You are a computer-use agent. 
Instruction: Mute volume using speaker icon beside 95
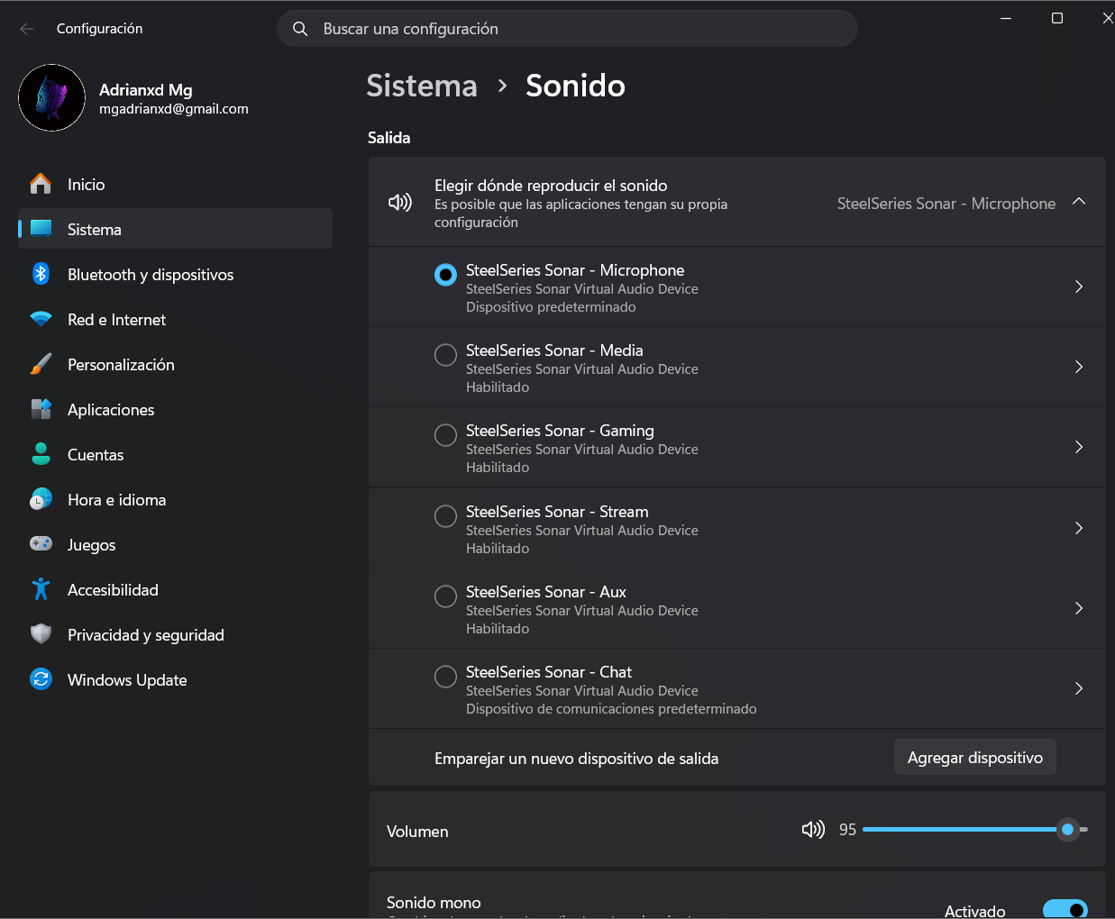(x=813, y=830)
